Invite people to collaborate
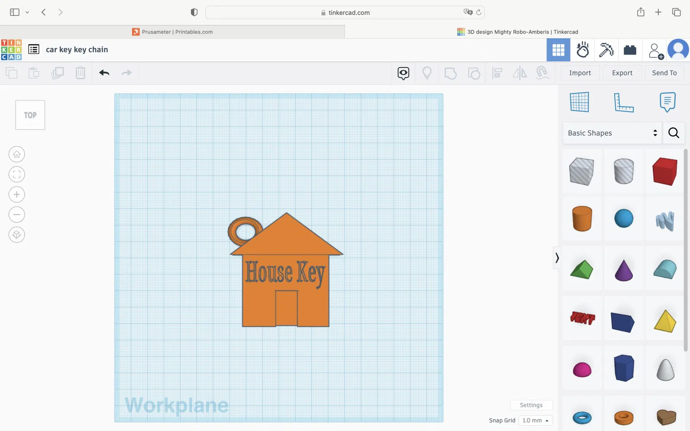The height and width of the screenshot is (431, 690). [x=655, y=50]
